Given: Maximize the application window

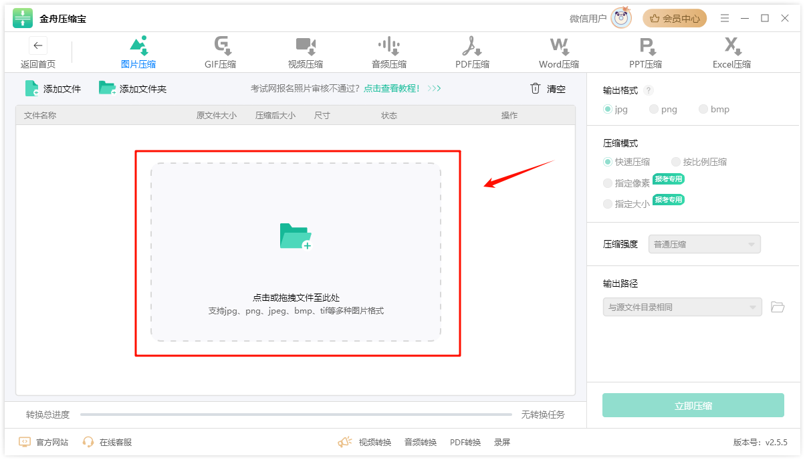Looking at the screenshot, I should (765, 18).
